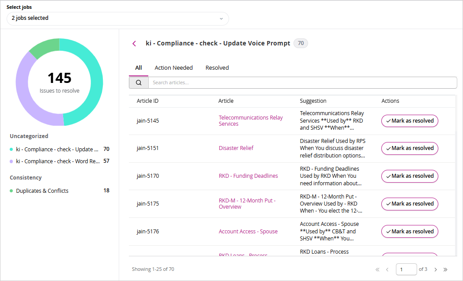The image size is (463, 281).
Task: Click the search magnifier icon
Action: coord(139,82)
